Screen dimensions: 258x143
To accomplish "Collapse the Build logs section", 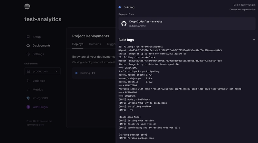I will [254, 40].
